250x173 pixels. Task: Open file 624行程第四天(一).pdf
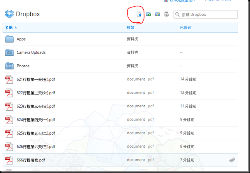point(36,120)
